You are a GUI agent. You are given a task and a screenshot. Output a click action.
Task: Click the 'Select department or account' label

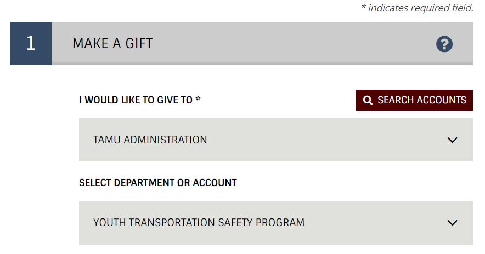[158, 183]
